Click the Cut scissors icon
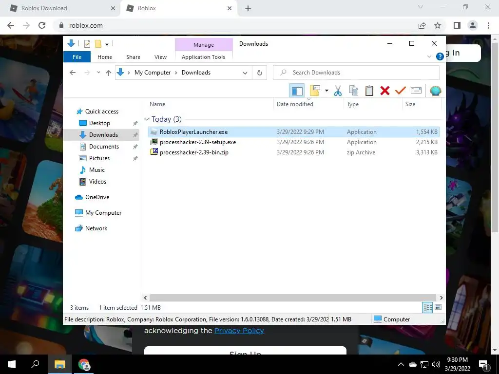499x374 pixels. (x=338, y=91)
